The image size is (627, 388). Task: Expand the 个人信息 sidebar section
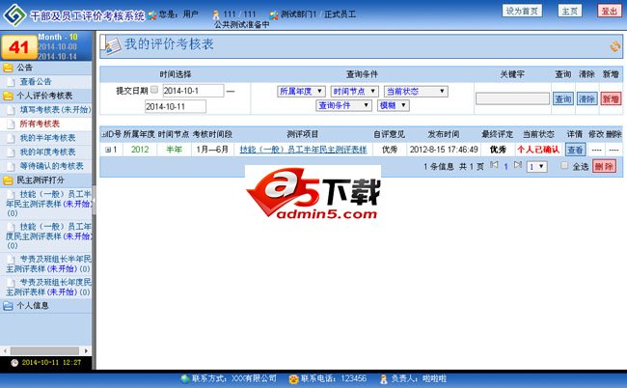pos(33,306)
